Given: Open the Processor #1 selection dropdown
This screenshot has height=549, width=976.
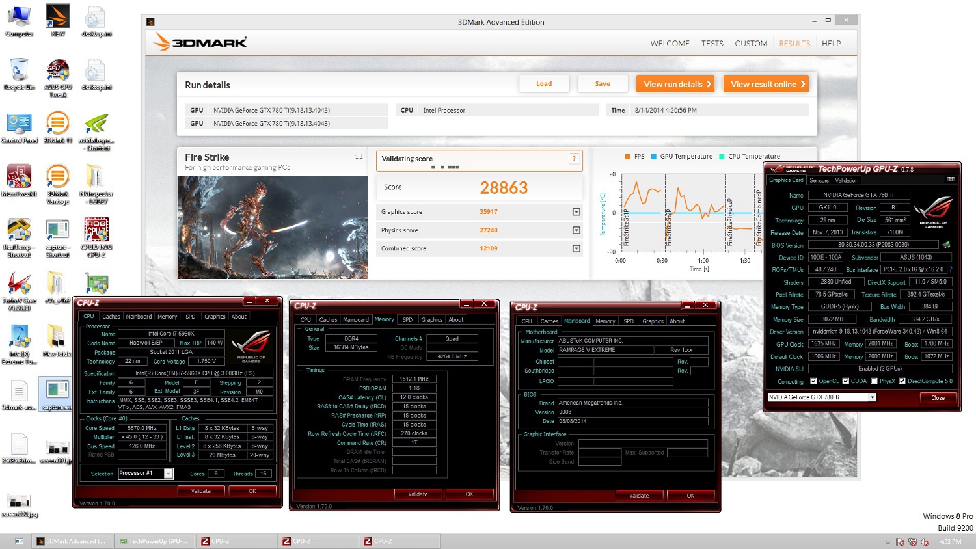Looking at the screenshot, I should click(168, 474).
